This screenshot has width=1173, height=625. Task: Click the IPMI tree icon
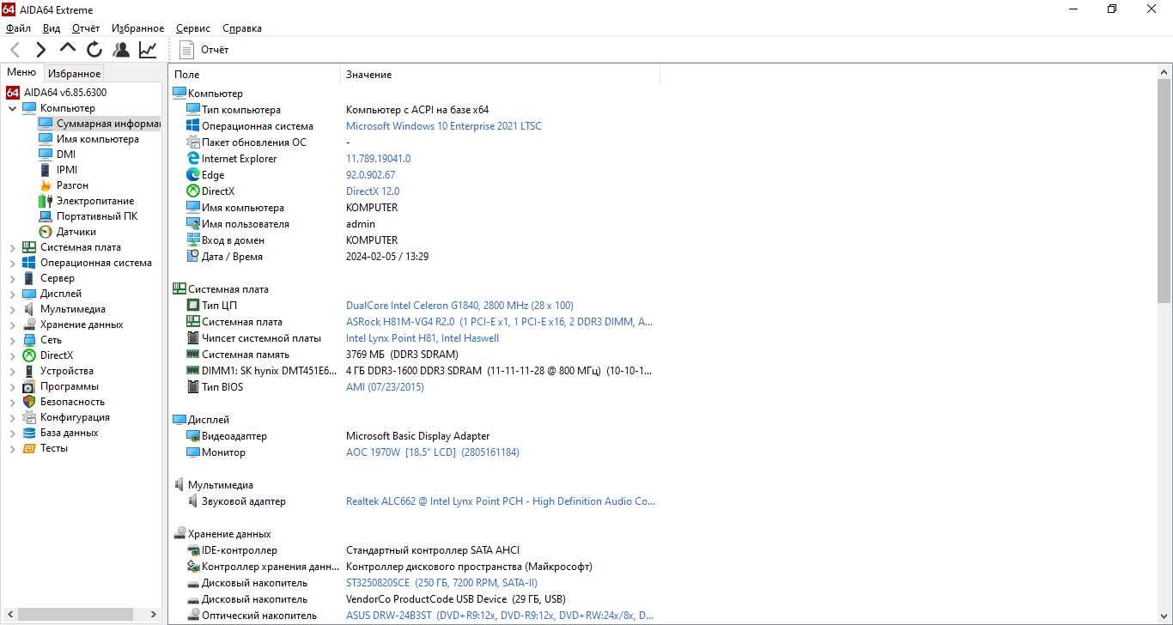click(46, 170)
